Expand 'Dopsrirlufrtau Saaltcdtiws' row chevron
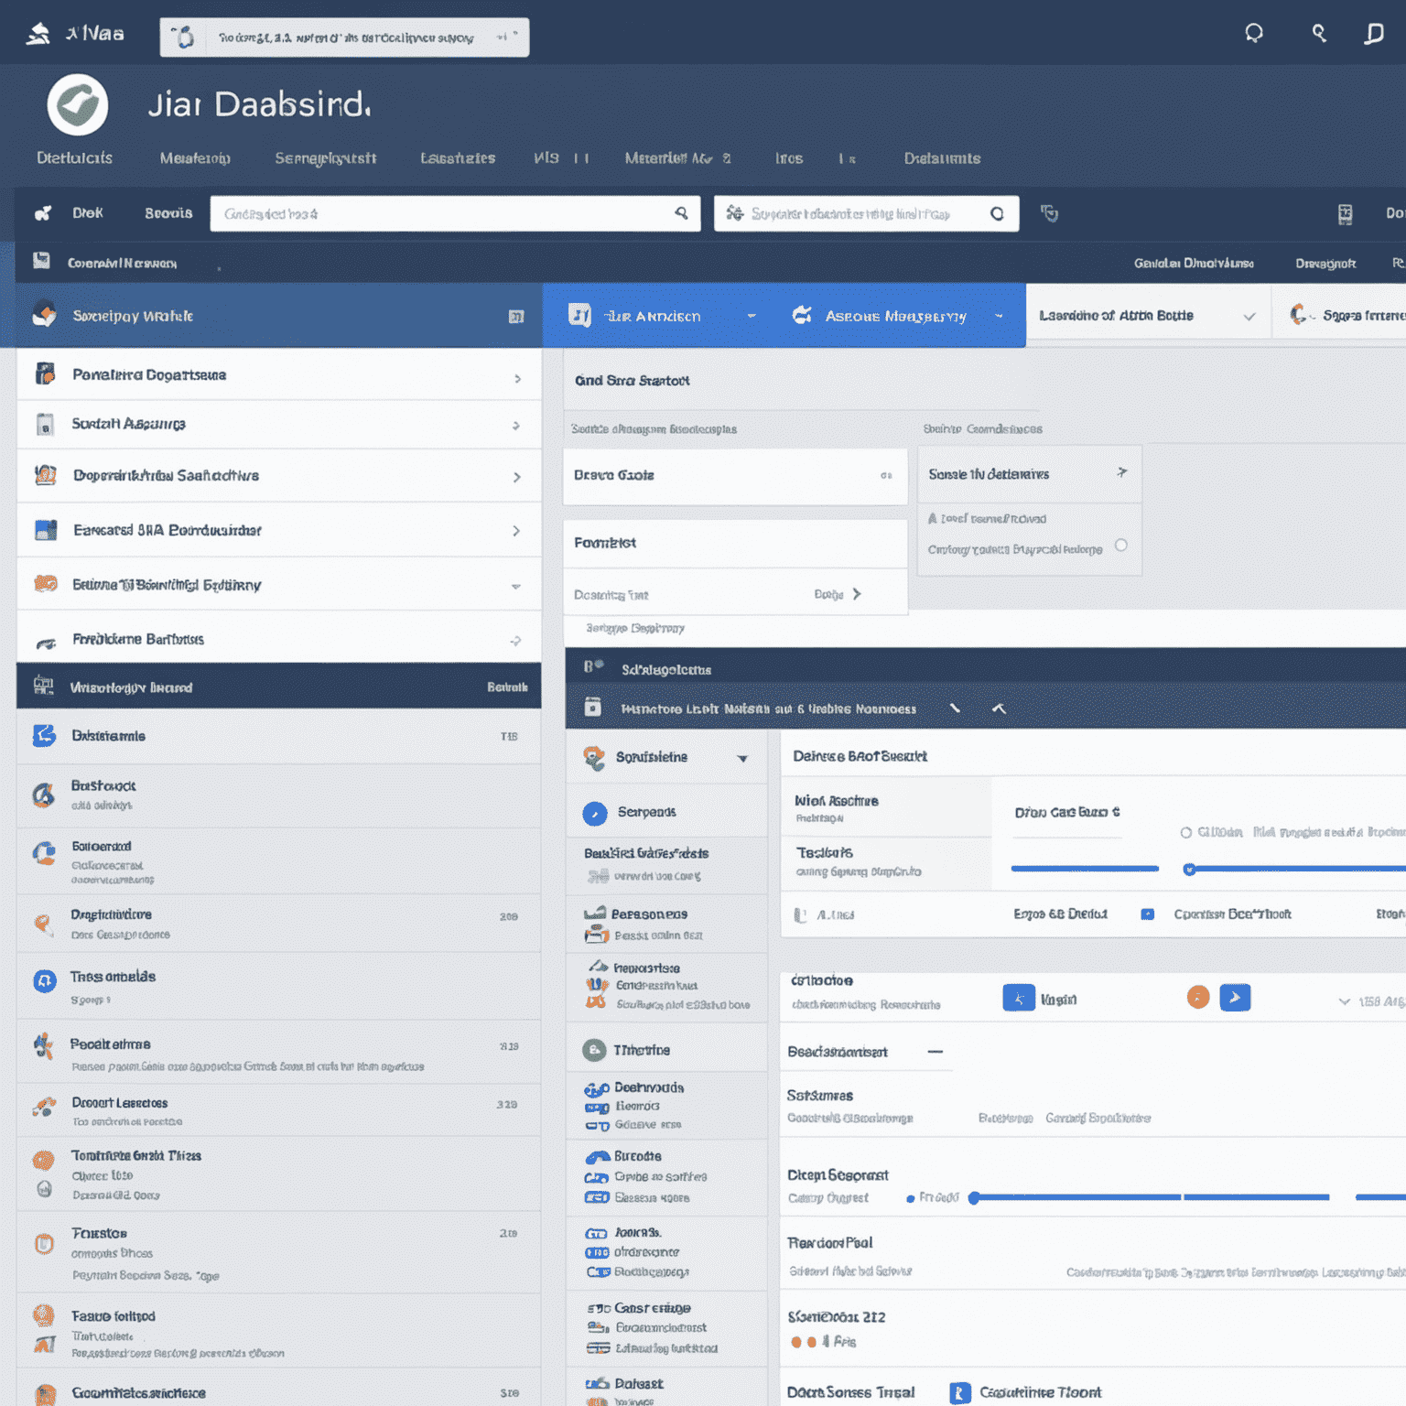This screenshot has width=1406, height=1406. (x=517, y=477)
